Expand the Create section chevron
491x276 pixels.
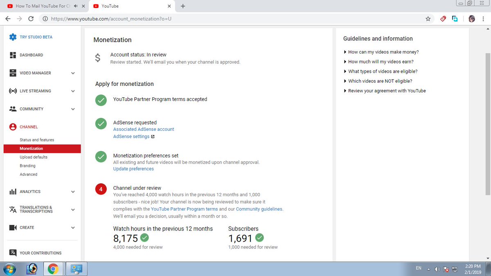pyautogui.click(x=73, y=228)
